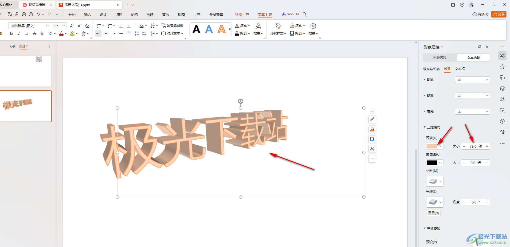The image size is (510, 247).
Task: Switch to Shape Options (形状选项) tab
Action: (x=440, y=58)
